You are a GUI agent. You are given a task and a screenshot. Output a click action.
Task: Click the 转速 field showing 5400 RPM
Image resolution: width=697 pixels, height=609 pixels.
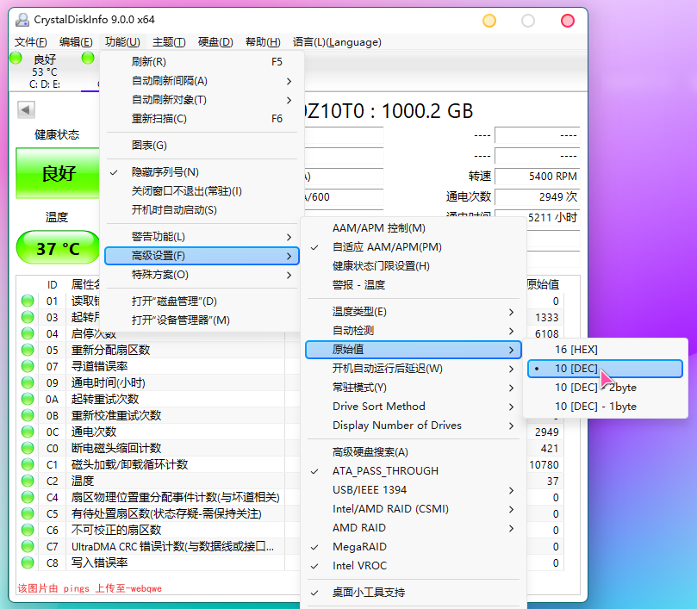(538, 177)
